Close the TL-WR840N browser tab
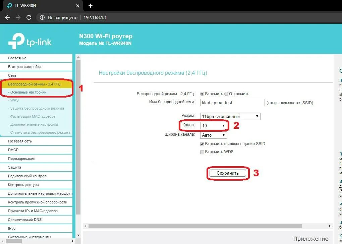This screenshot has width=342, height=244. pos(78,6)
